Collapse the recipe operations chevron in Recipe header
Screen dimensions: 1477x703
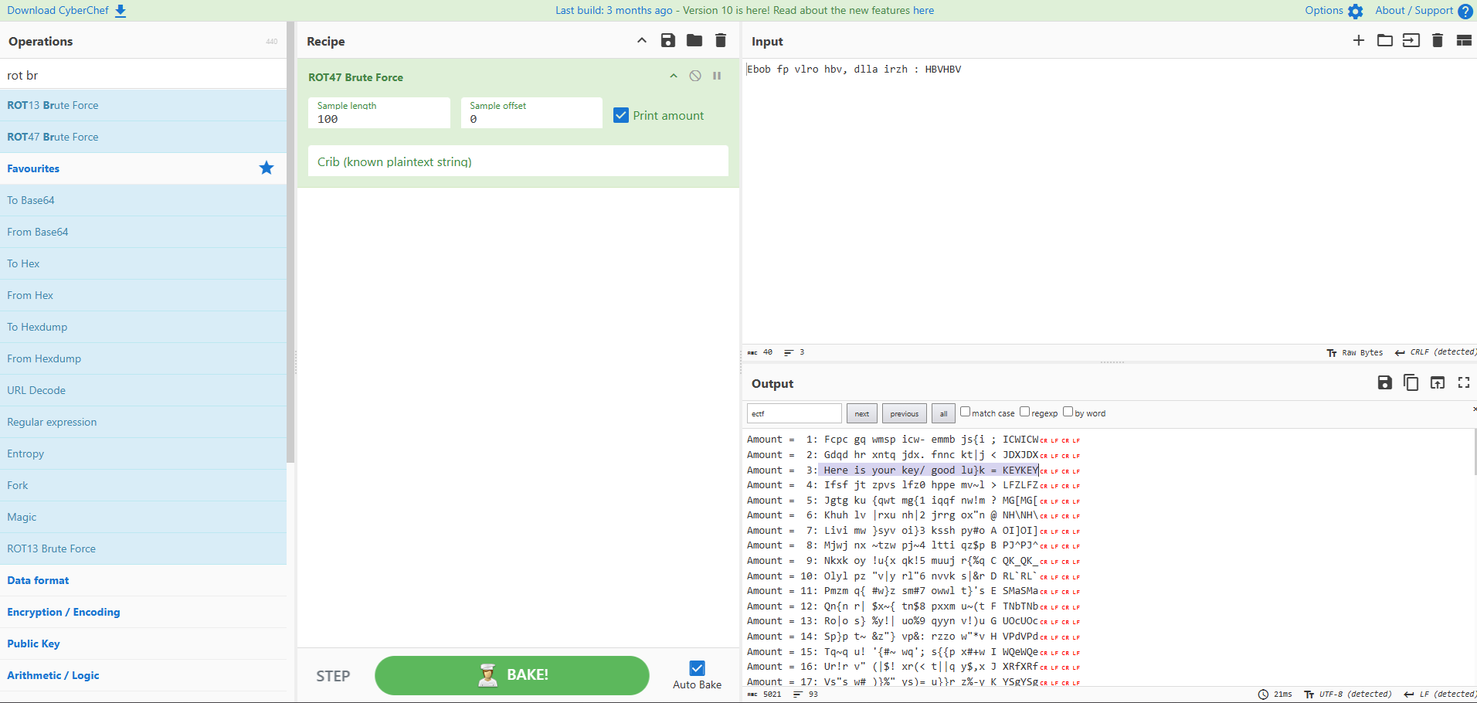642,40
